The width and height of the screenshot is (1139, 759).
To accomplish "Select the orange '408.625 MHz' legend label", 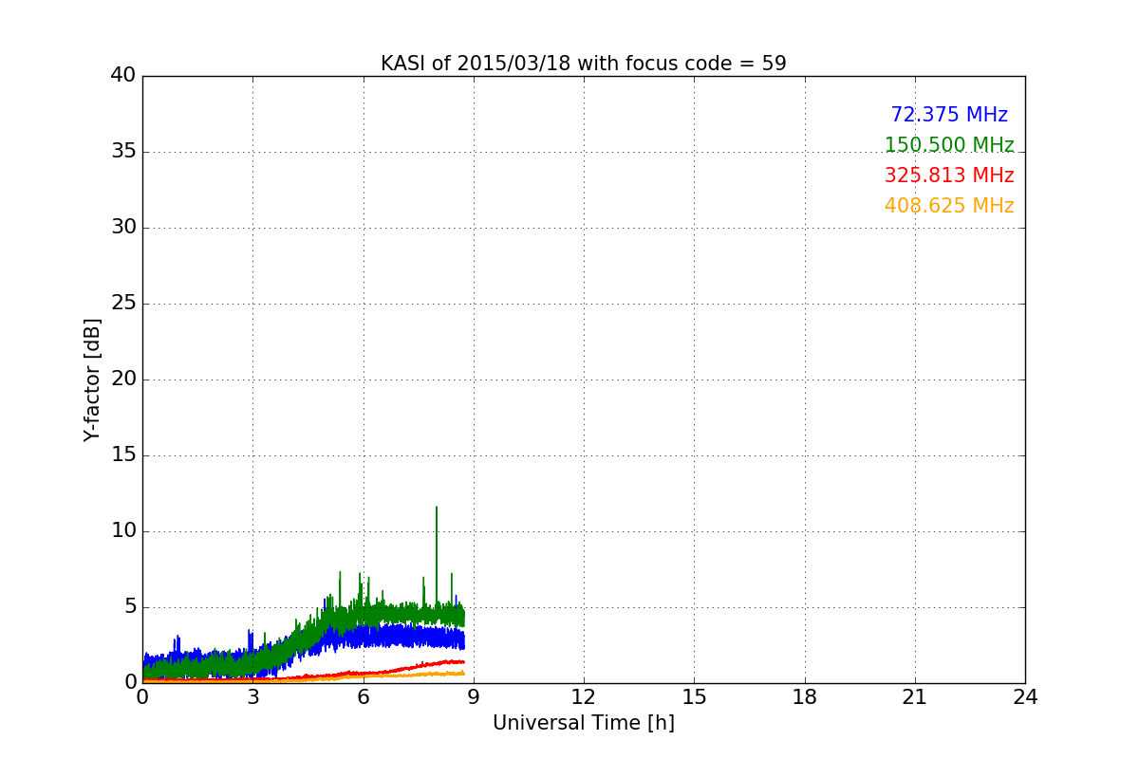I will (949, 206).
